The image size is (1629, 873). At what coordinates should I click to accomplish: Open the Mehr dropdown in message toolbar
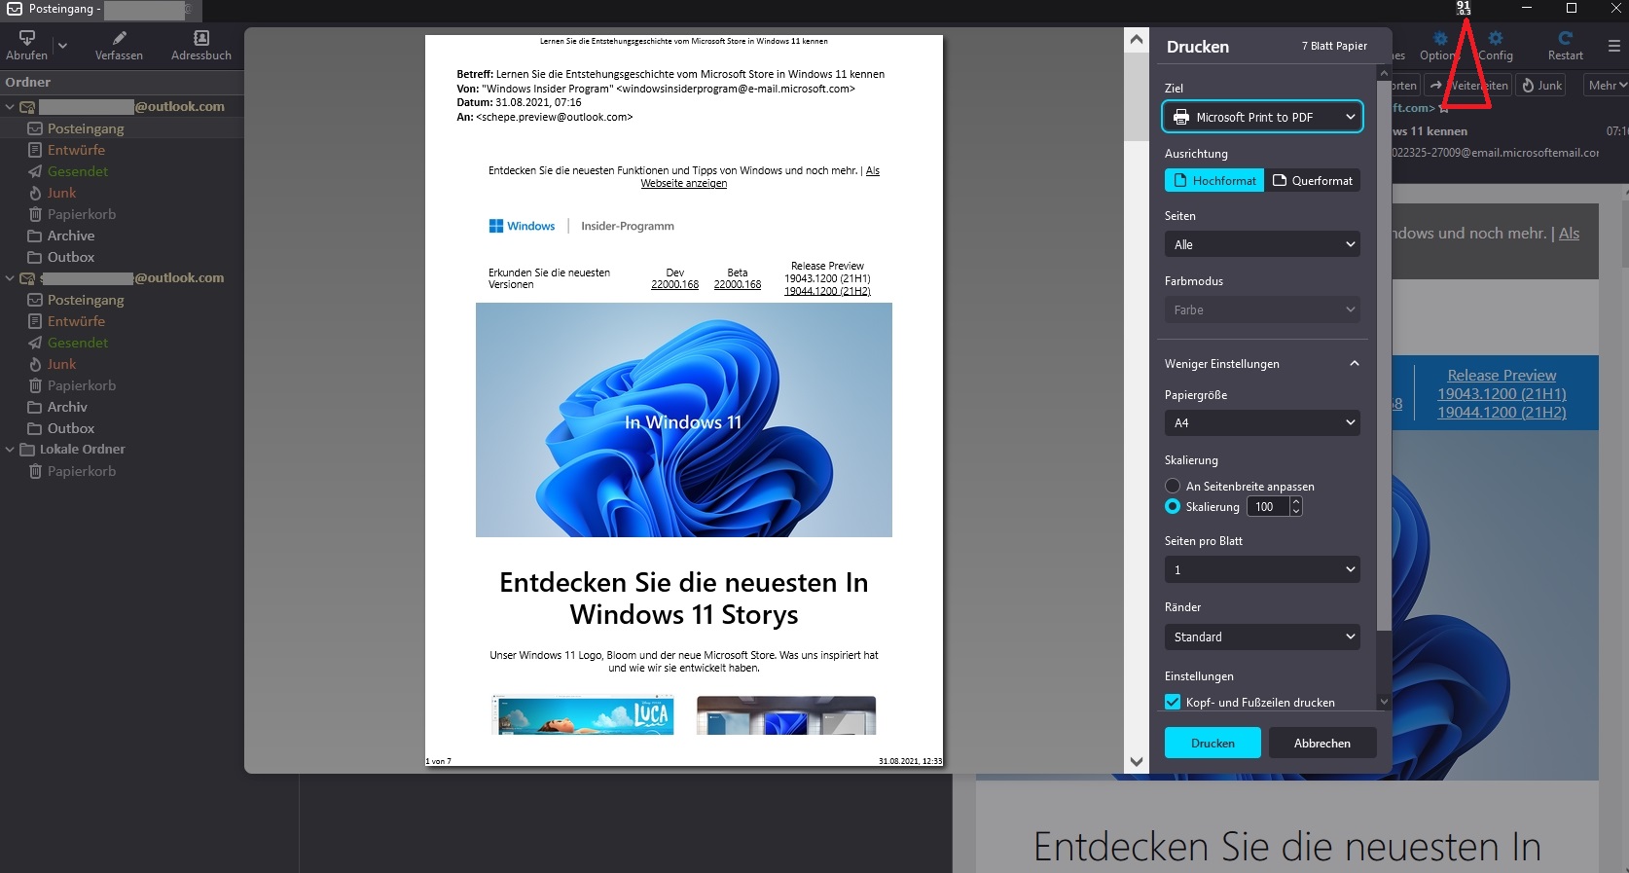[x=1607, y=86]
